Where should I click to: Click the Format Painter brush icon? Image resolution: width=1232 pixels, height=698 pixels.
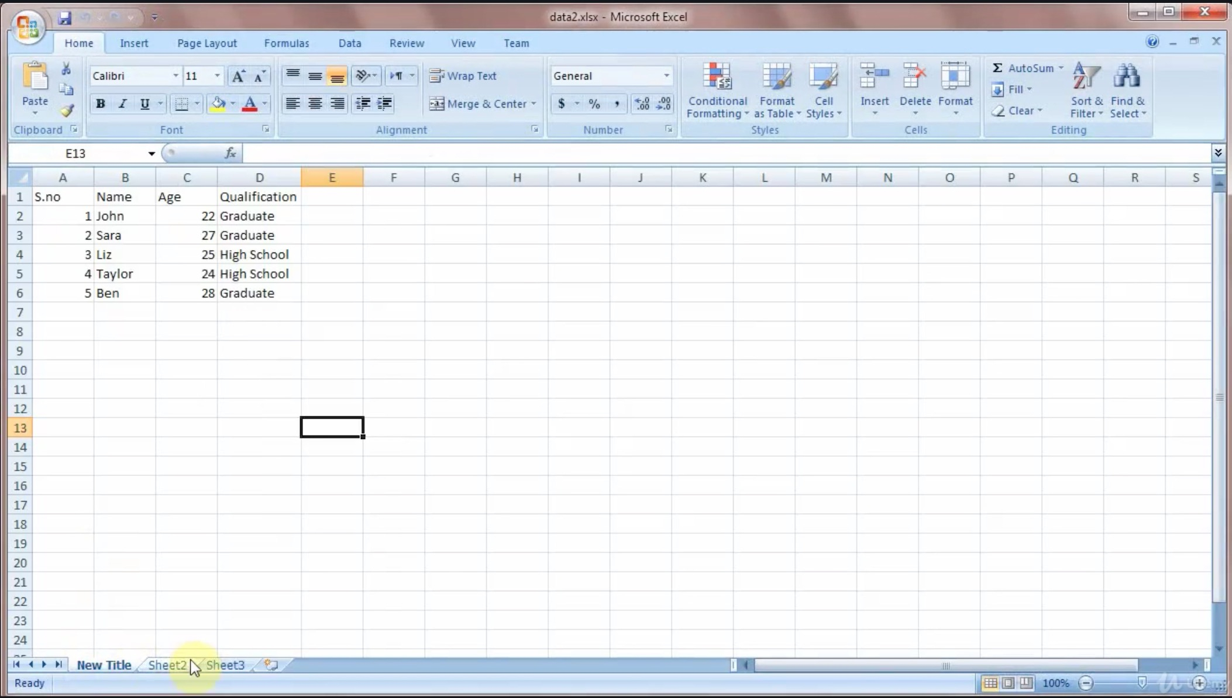tap(67, 110)
